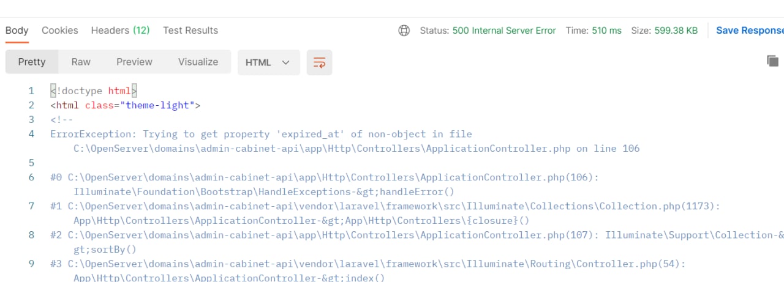Click the globe network icon
The width and height of the screenshot is (784, 282).
[404, 31]
